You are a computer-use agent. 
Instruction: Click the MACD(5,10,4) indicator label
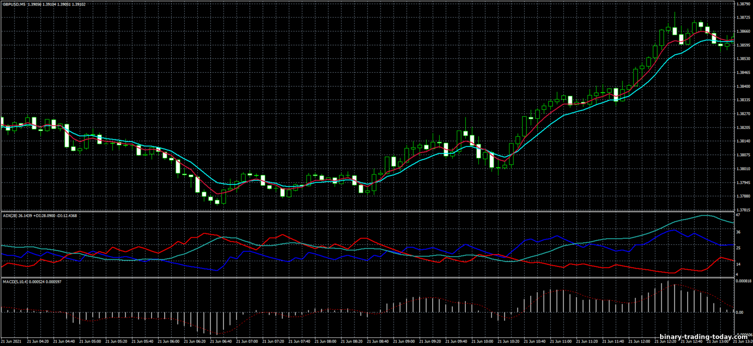(x=15, y=282)
